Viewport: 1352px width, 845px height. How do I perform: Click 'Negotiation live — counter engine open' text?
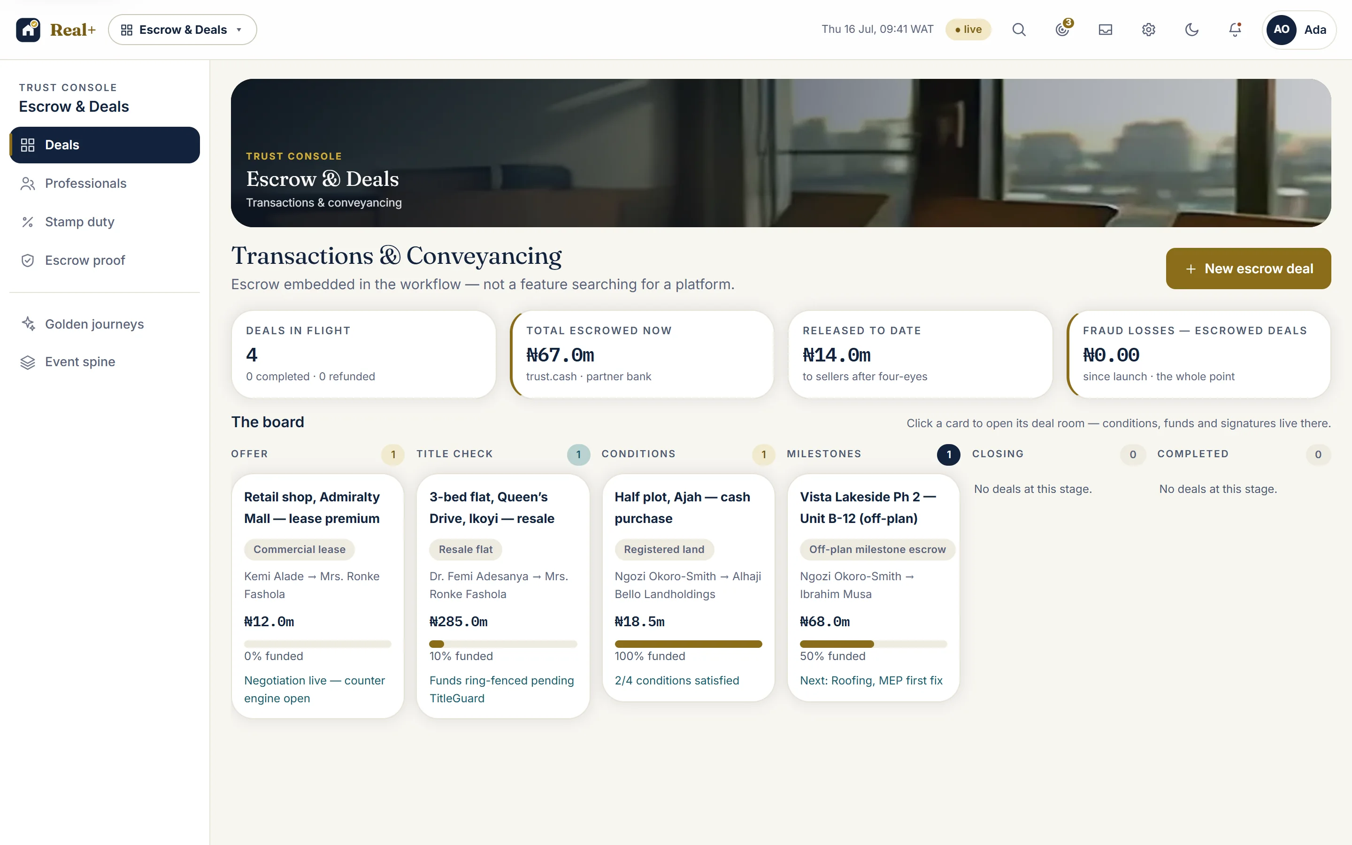point(315,690)
